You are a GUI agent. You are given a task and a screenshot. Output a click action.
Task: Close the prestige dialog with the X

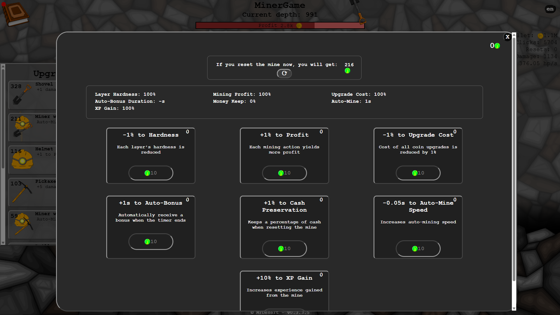click(x=507, y=37)
